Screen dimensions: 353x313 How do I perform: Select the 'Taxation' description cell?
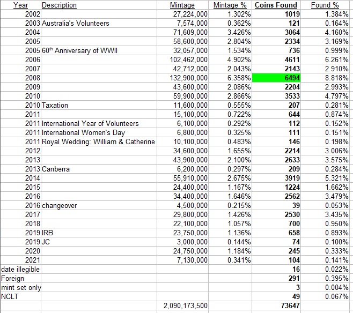99,105
